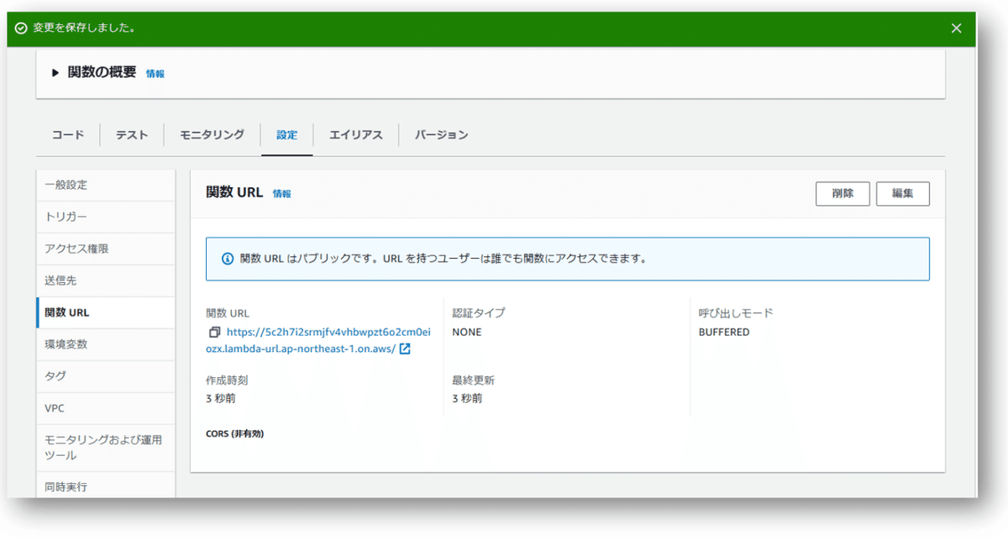This screenshot has height=540, width=1008.
Task: Click the info icon in public URL notice
Action: pyautogui.click(x=227, y=259)
